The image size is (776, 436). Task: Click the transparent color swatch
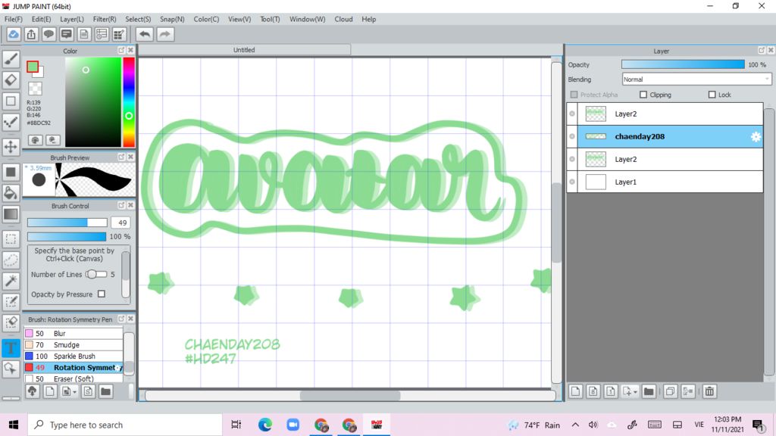pos(35,89)
